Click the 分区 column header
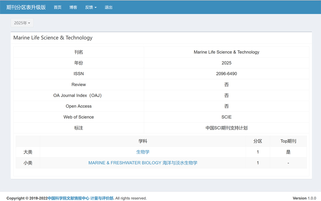Viewport: 321px width, 201px height. pos(258,141)
